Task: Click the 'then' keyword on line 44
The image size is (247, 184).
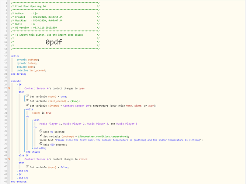Action: tap(21, 163)
